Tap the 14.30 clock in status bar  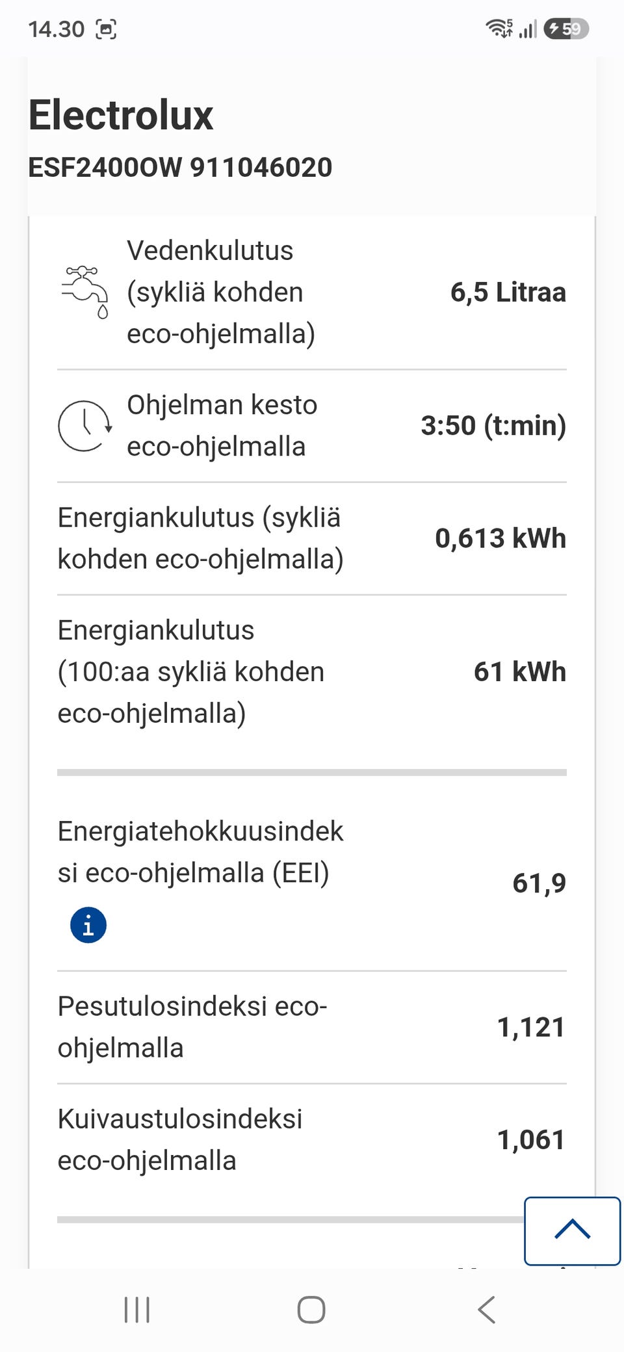[x=57, y=29]
